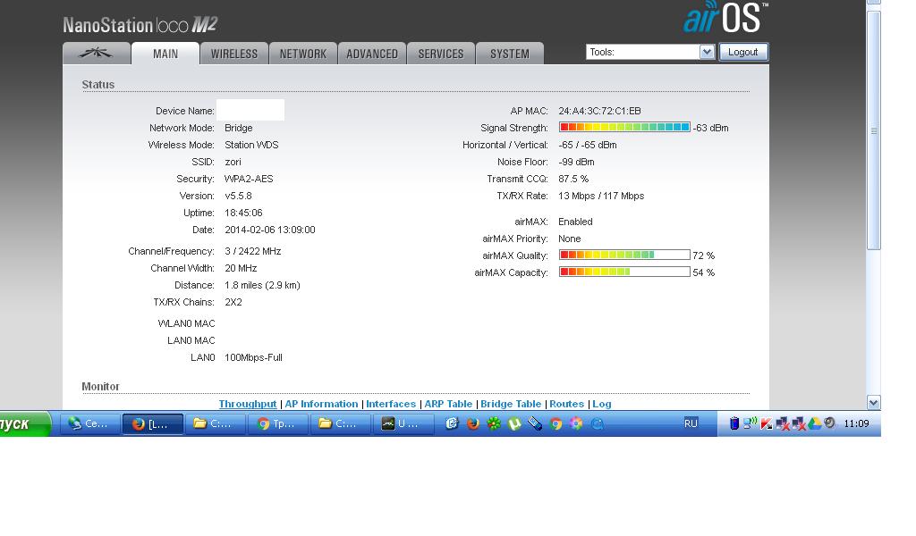This screenshot has height=536, width=916.
Task: Click the SSID value zori
Action: (233, 162)
